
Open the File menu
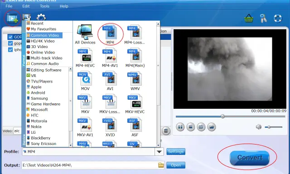(x=9, y=6)
